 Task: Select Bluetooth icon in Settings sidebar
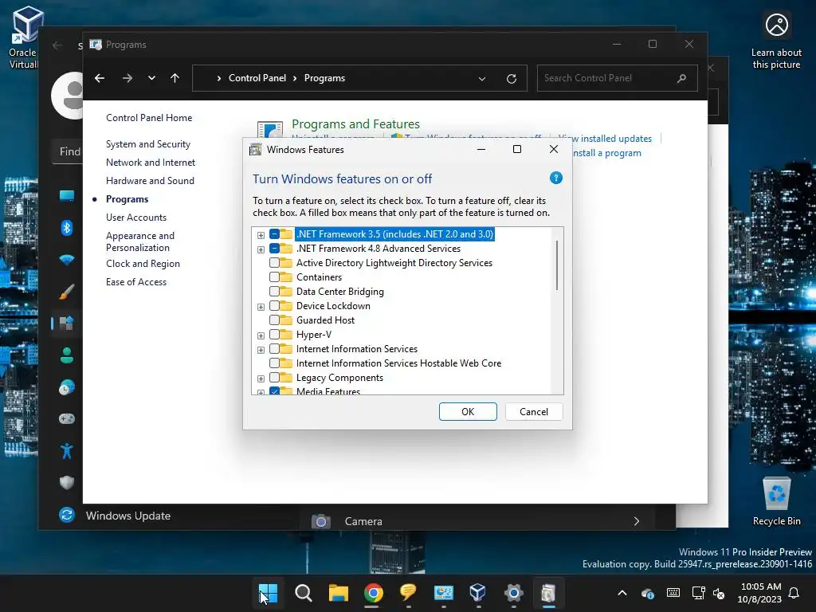click(67, 227)
